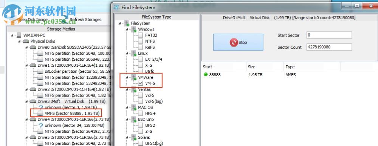This screenshot has width=378, height=146.
Task: Click the Drive2 ST2000DM001-1CH164 disk icon
Action: [x=33, y=89]
